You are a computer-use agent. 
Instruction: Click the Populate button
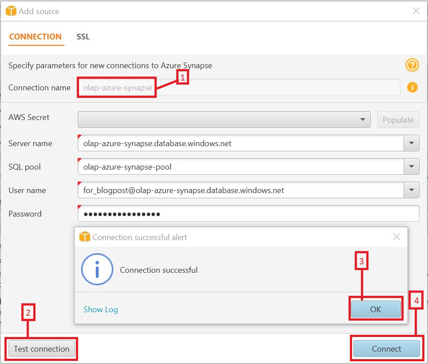click(x=398, y=120)
